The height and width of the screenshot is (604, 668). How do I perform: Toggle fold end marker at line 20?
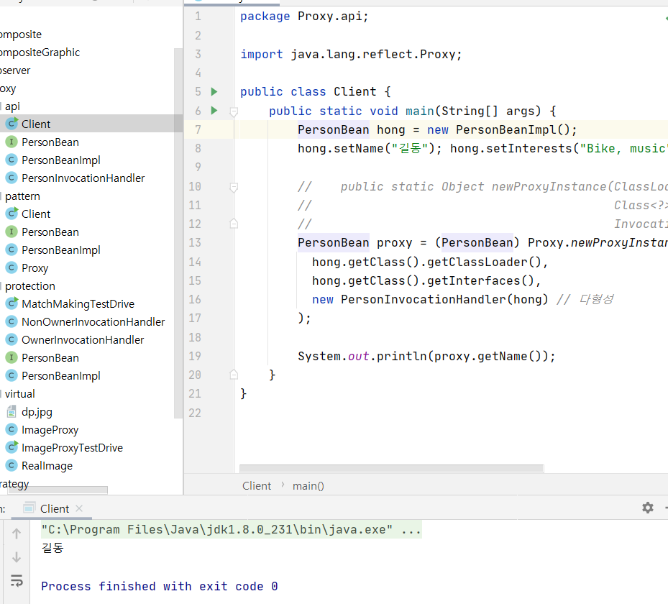click(x=234, y=375)
